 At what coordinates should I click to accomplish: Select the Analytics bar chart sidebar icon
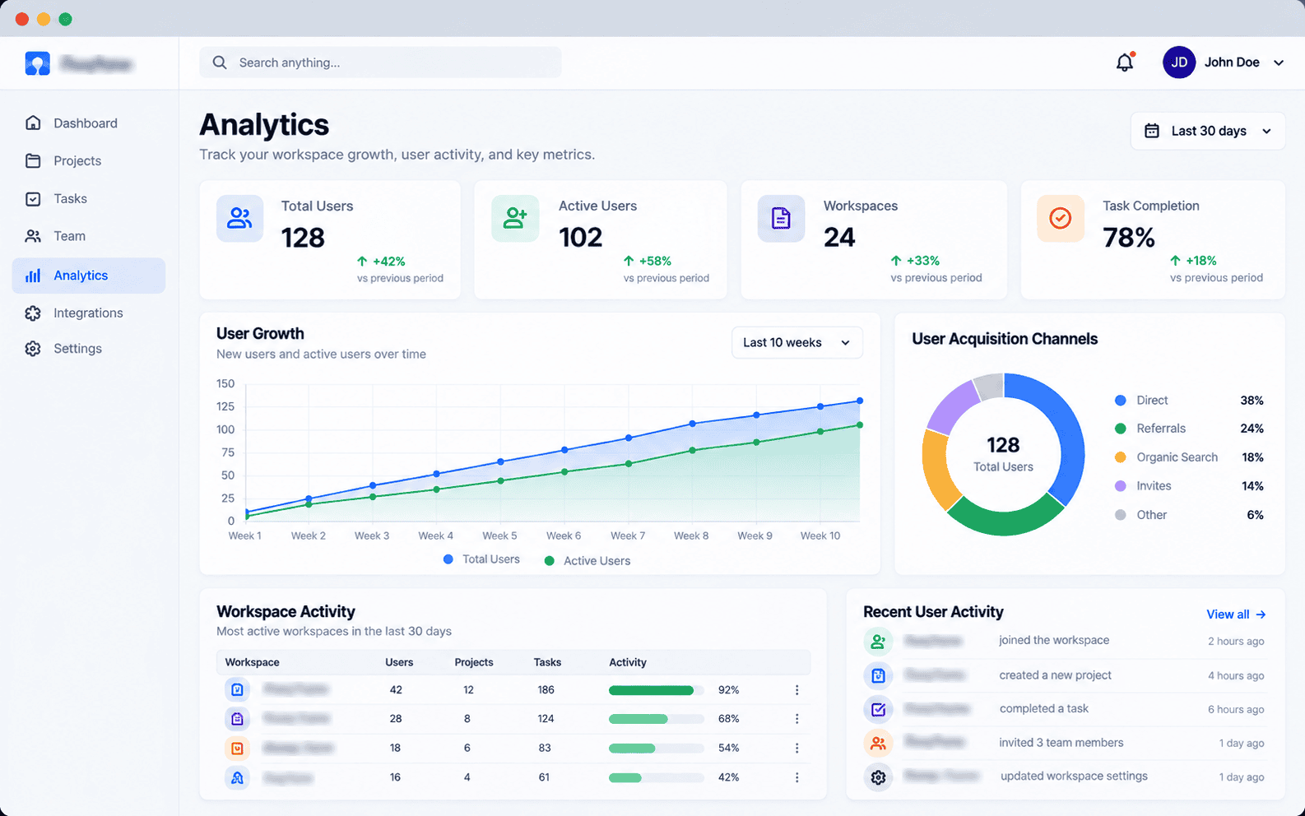click(33, 276)
